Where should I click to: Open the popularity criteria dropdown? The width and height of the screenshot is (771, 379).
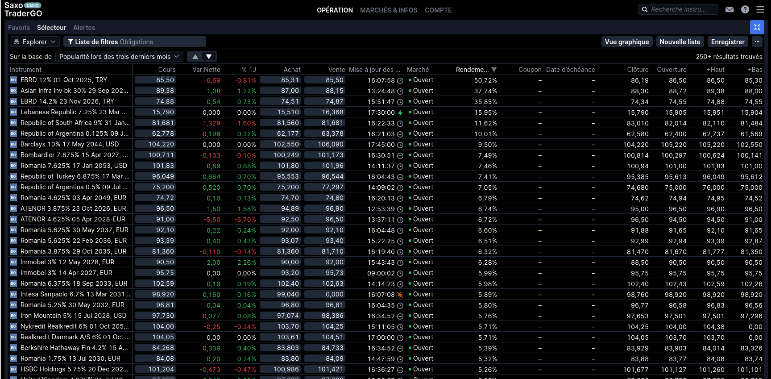coord(119,56)
